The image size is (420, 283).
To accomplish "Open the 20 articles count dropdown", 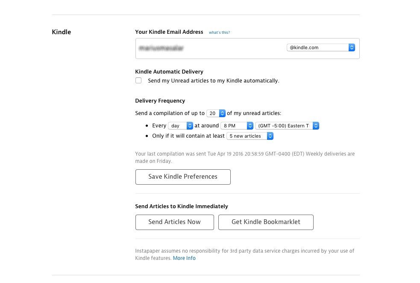I will (x=216, y=113).
